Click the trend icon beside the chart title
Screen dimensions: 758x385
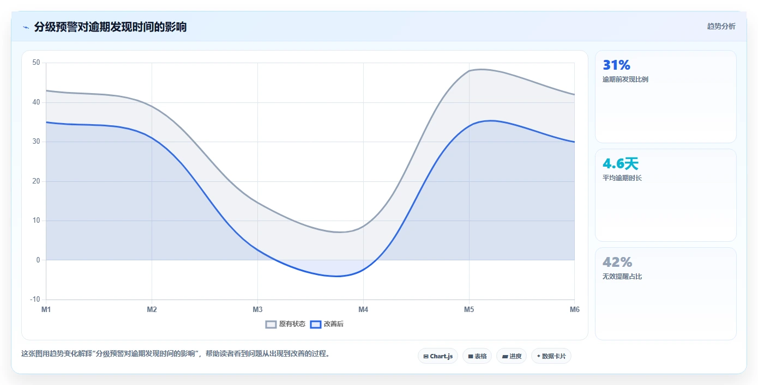pyautogui.click(x=26, y=27)
